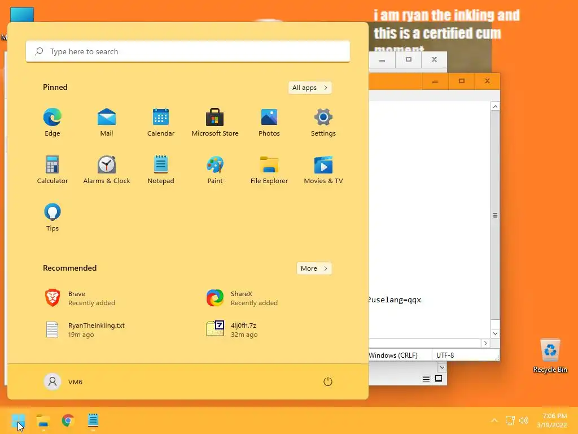Close the back gray window
The height and width of the screenshot is (434, 578).
pos(434,59)
